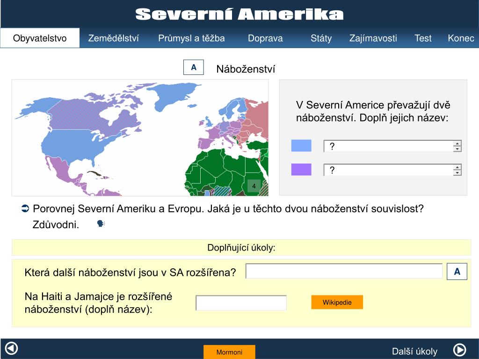Click the Doplňující úkoly header bar
The image size is (479, 359).
pyautogui.click(x=241, y=247)
